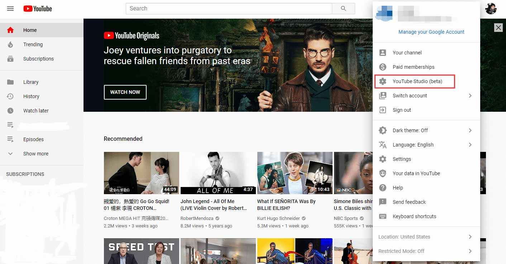This screenshot has height=264, width=506.
Task: Visit the Kurt Hugo Schneider channel
Action: point(278,218)
